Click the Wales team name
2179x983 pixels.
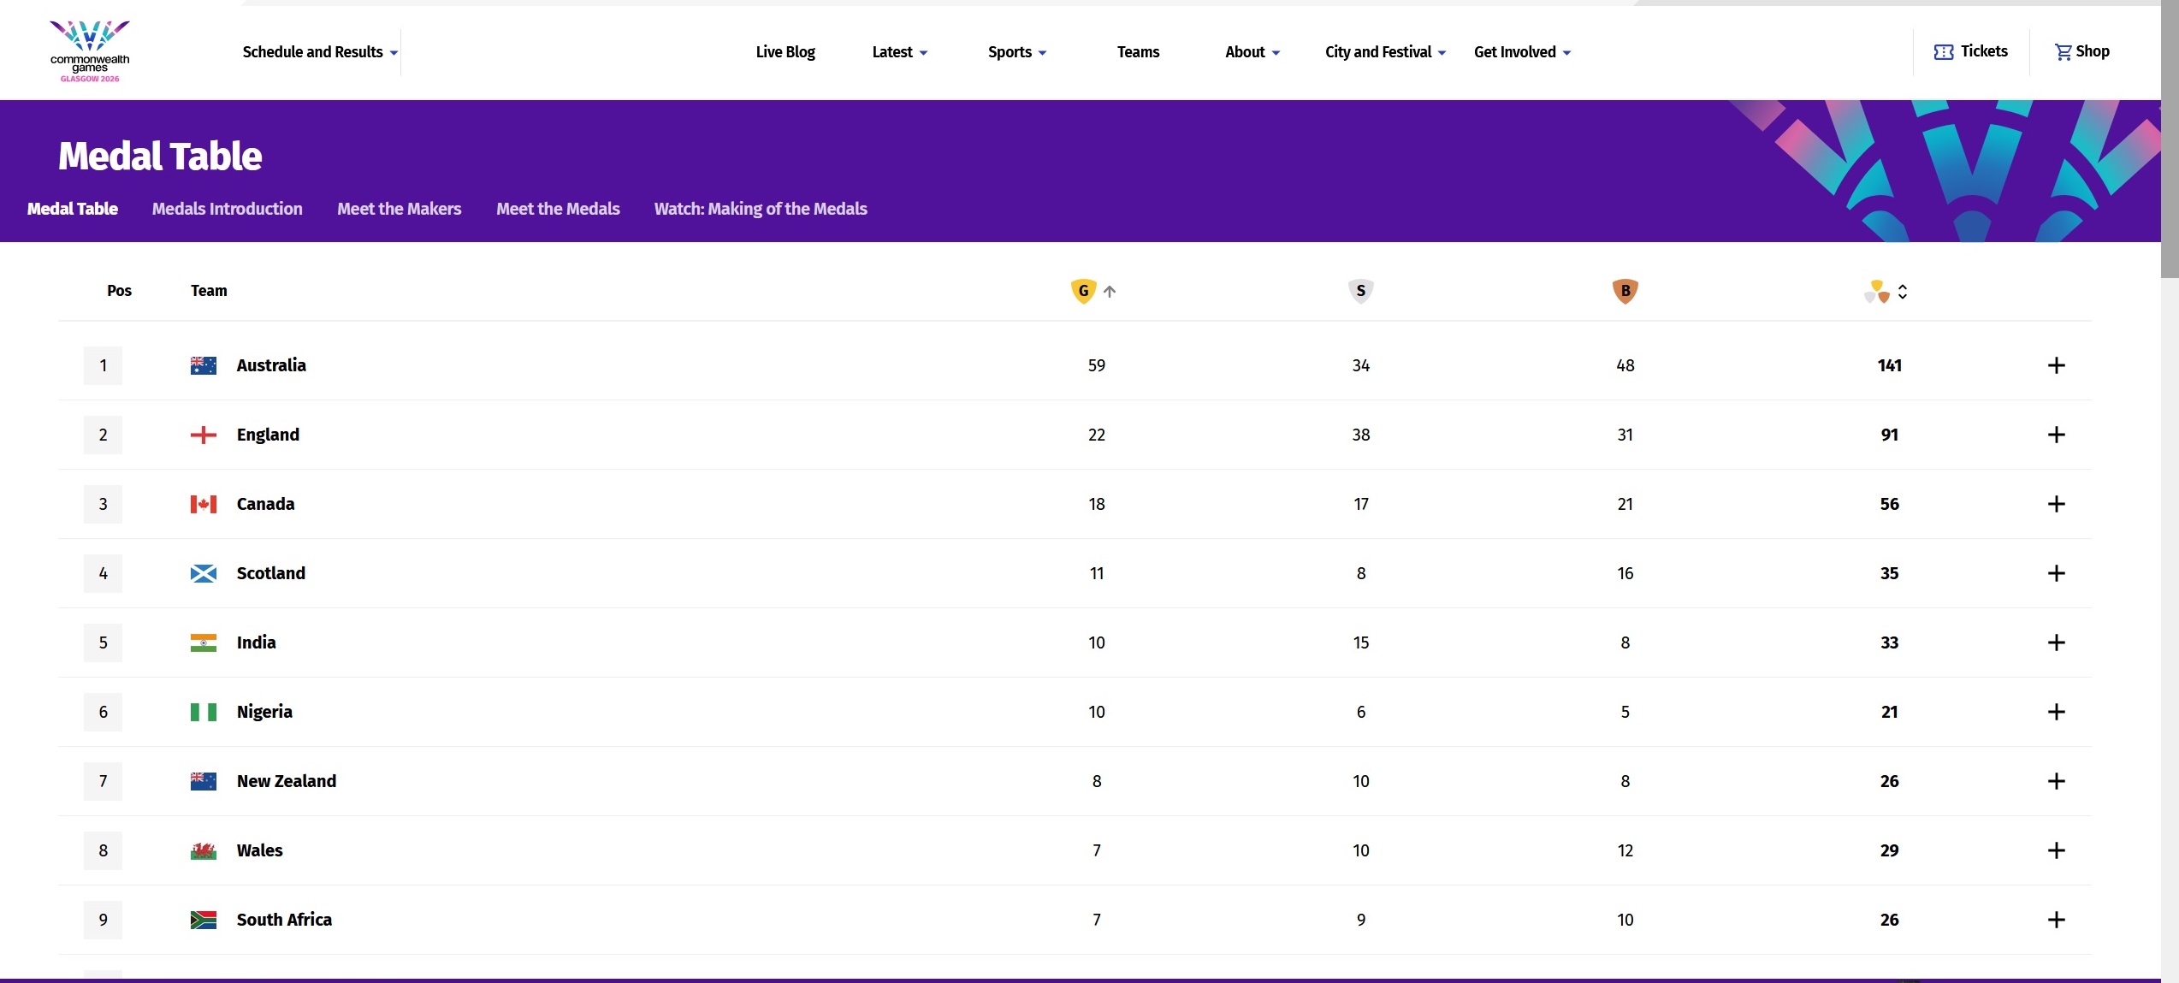pos(259,850)
